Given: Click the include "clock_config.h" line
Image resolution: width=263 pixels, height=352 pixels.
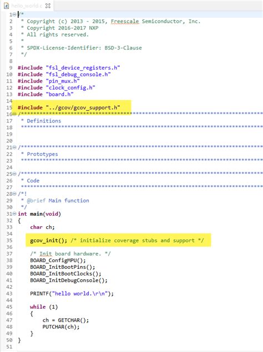Looking at the screenshot, I should 57,88.
